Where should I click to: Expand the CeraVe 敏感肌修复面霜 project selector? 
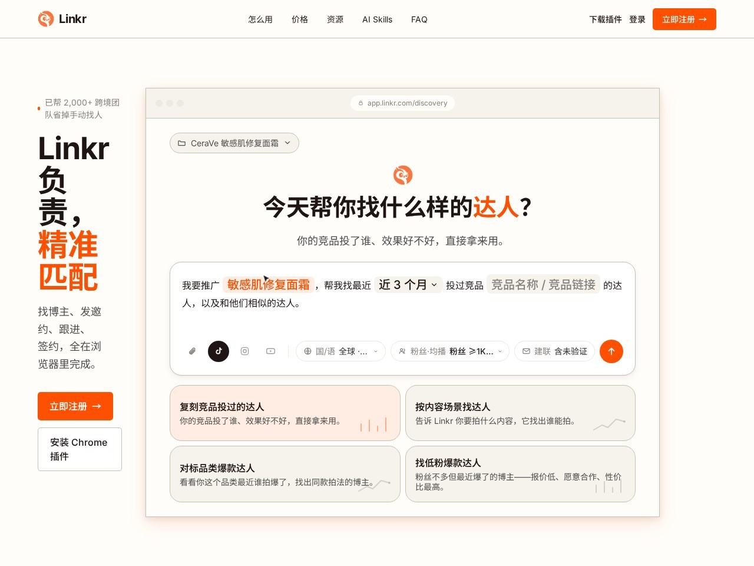(234, 143)
